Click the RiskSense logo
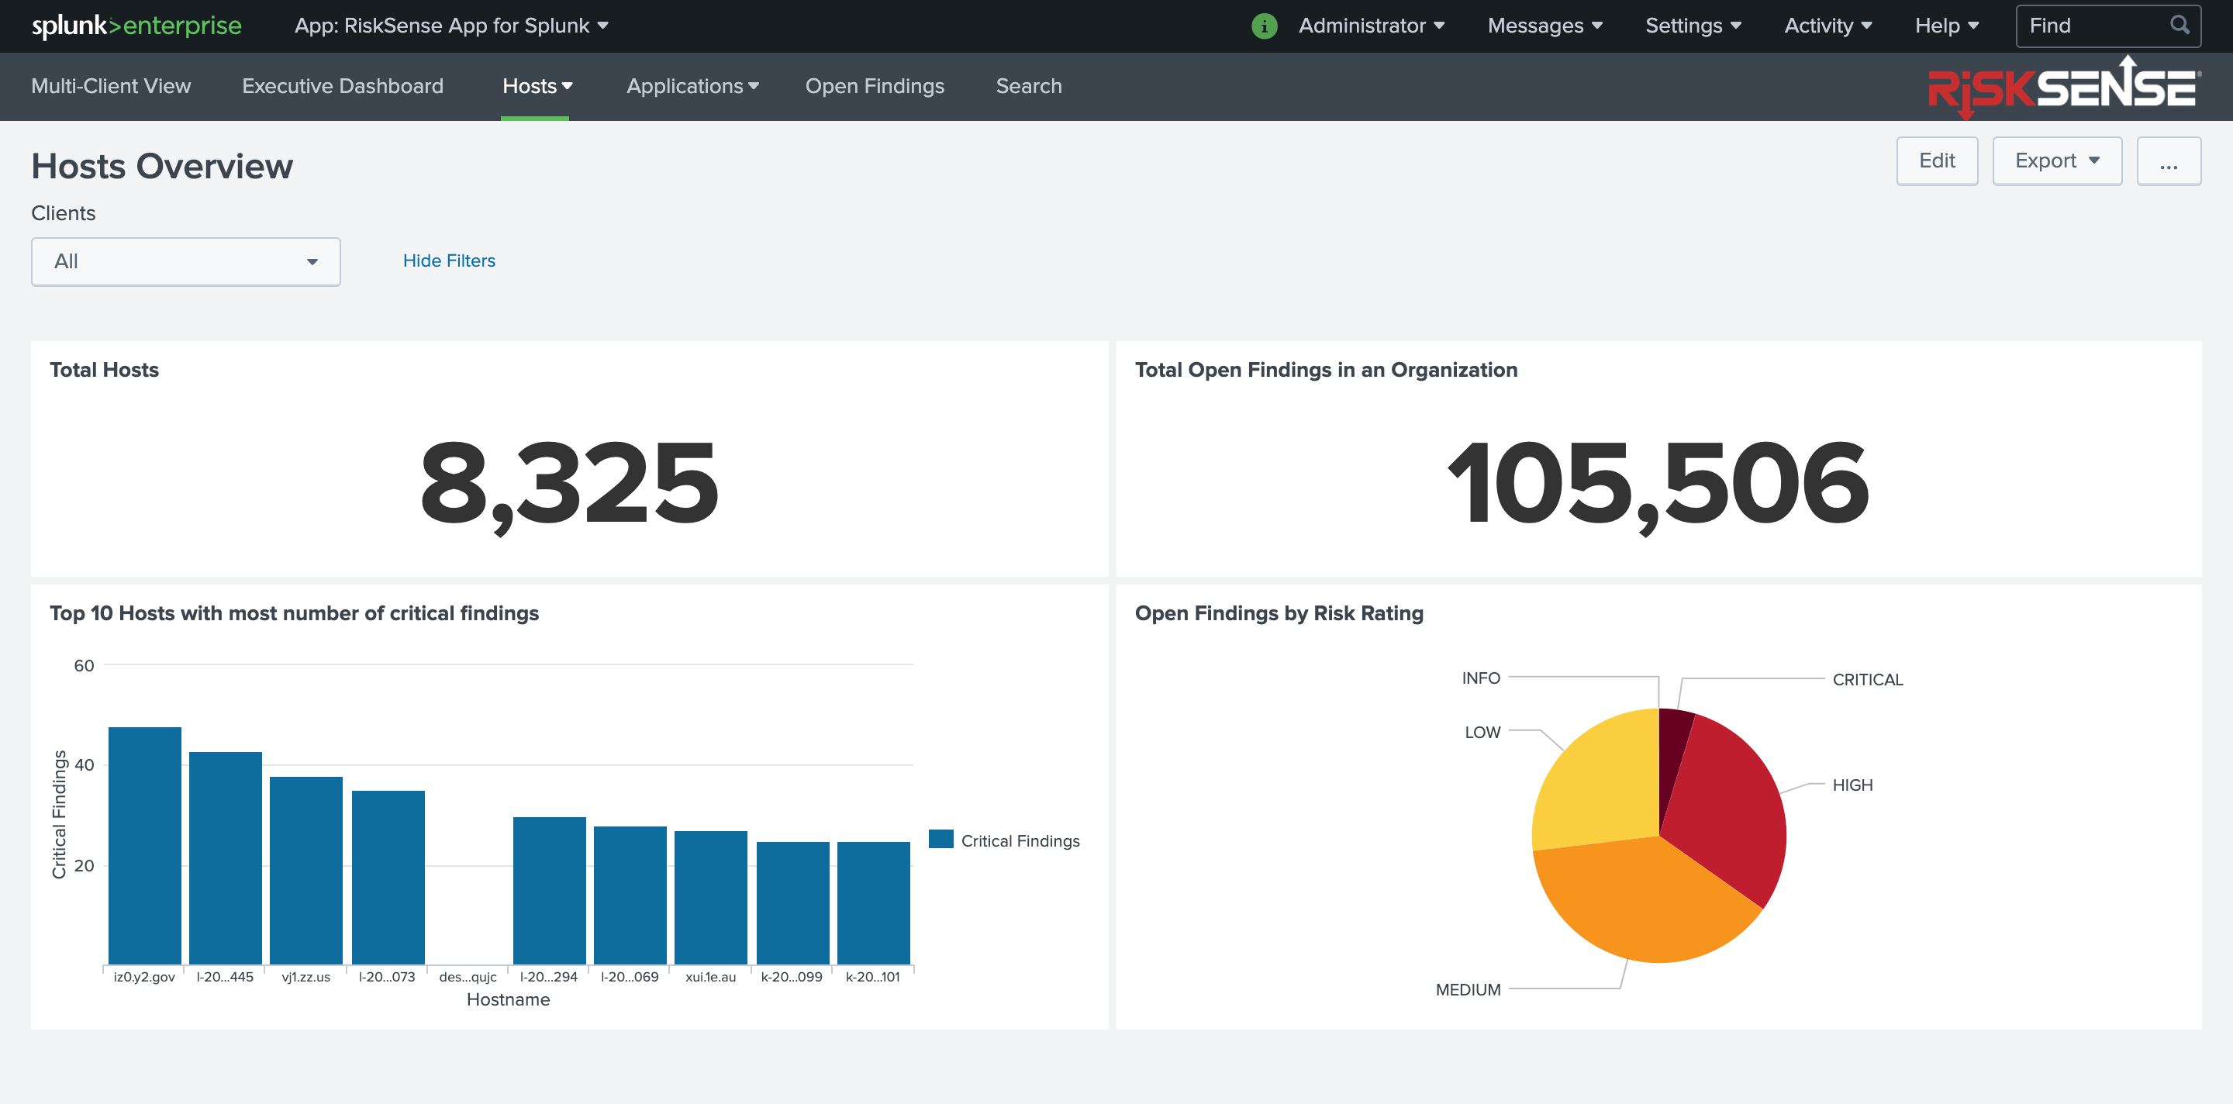The width and height of the screenshot is (2233, 1104). click(x=2064, y=88)
